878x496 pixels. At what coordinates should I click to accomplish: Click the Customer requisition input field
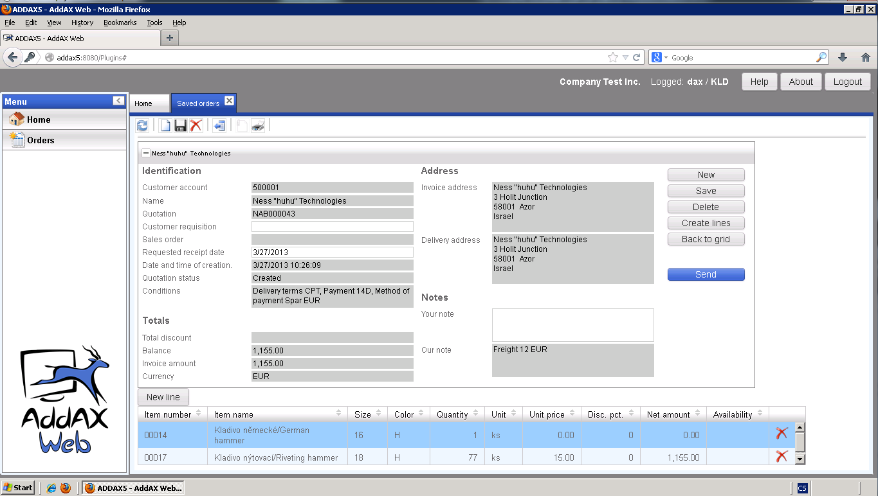point(332,227)
